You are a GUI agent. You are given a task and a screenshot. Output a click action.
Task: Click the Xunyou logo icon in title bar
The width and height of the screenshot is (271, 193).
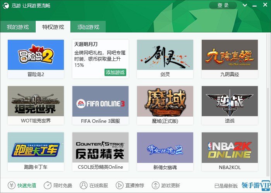click(x=6, y=6)
